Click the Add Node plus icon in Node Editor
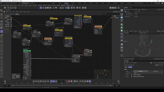Image resolution: width=164 pixels, height=92 pixels. point(5,14)
